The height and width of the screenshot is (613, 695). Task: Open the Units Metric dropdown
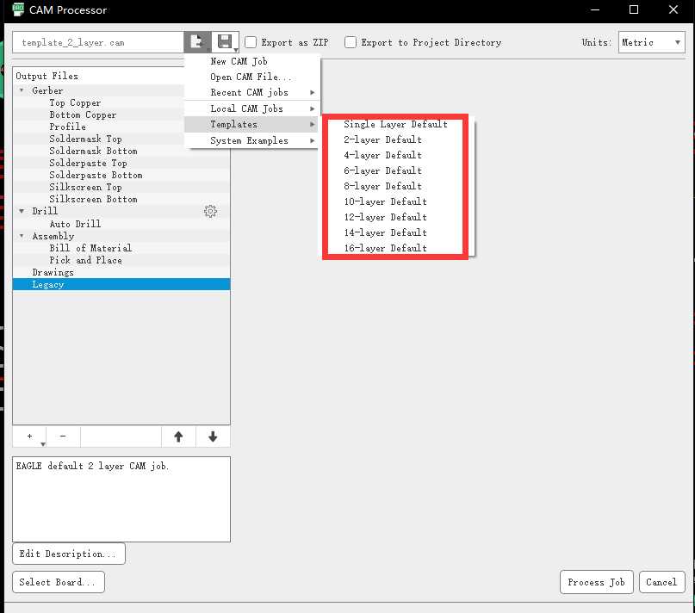click(x=652, y=42)
